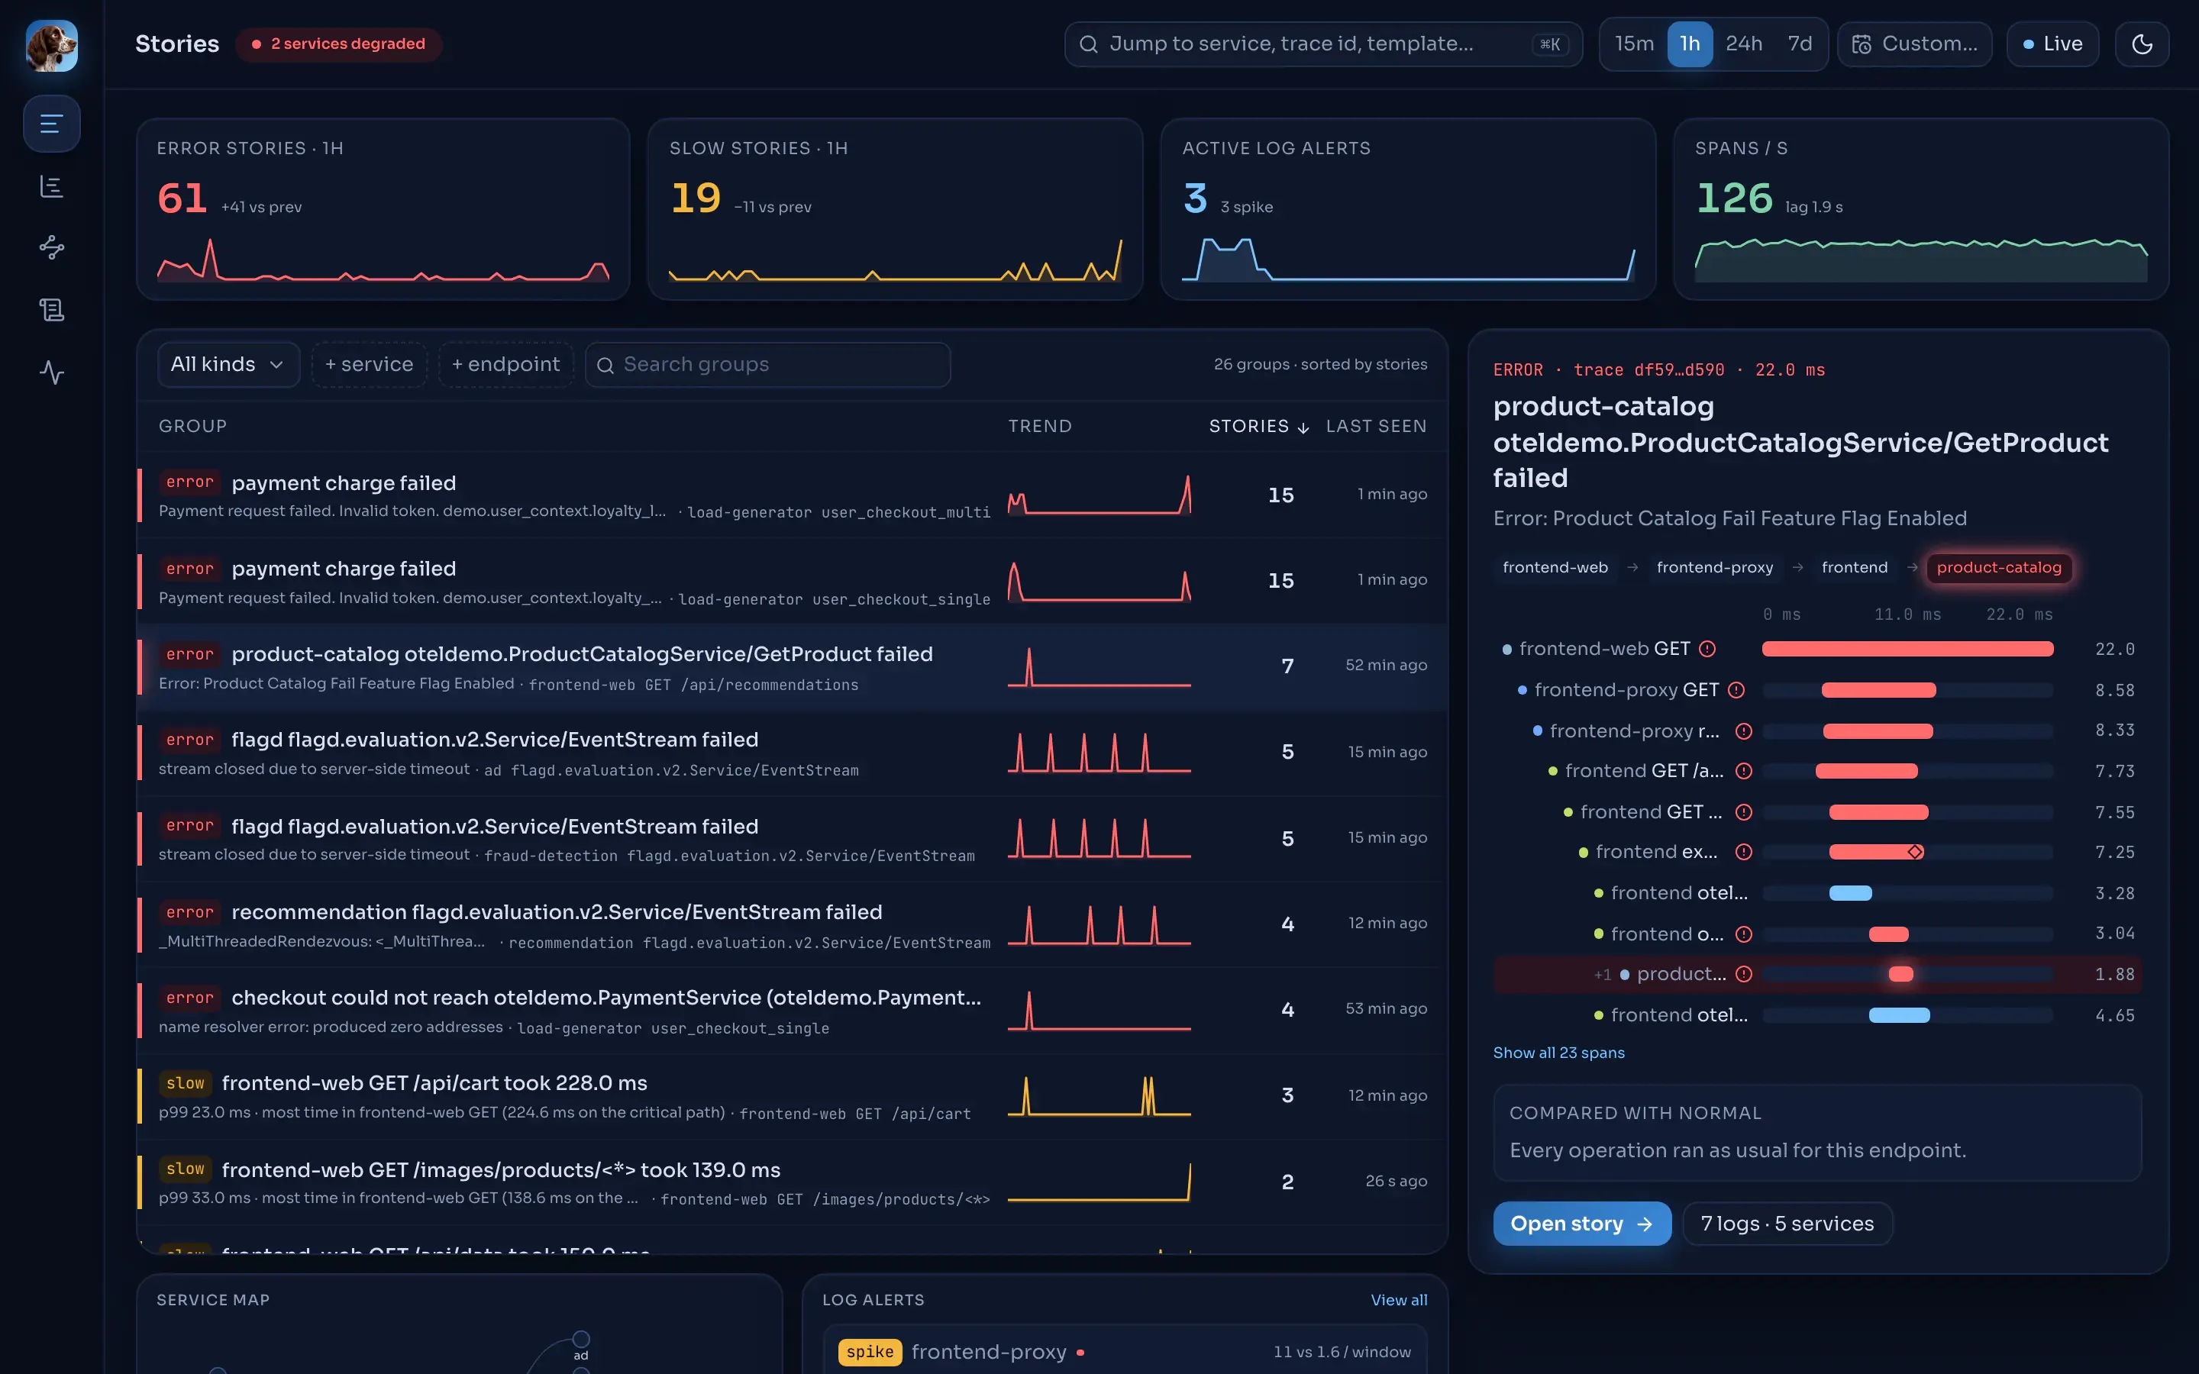Select the 24h time range
Viewport: 2199px width, 1374px height.
click(1744, 44)
